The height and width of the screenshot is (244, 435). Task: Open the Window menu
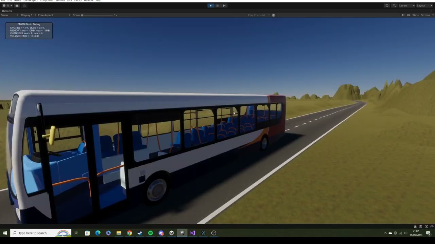[x=88, y=1]
